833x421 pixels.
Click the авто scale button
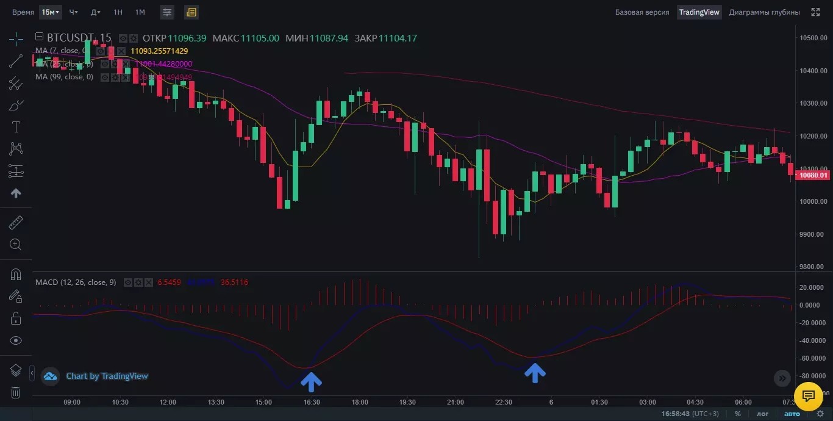pos(792,414)
